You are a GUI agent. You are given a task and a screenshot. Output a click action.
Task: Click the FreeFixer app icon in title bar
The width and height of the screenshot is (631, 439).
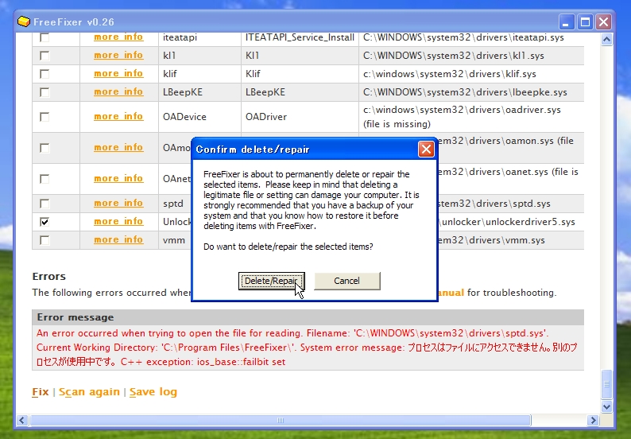pyautogui.click(x=24, y=21)
